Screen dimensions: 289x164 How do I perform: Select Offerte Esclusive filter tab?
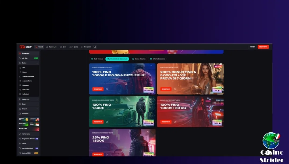(157, 59)
